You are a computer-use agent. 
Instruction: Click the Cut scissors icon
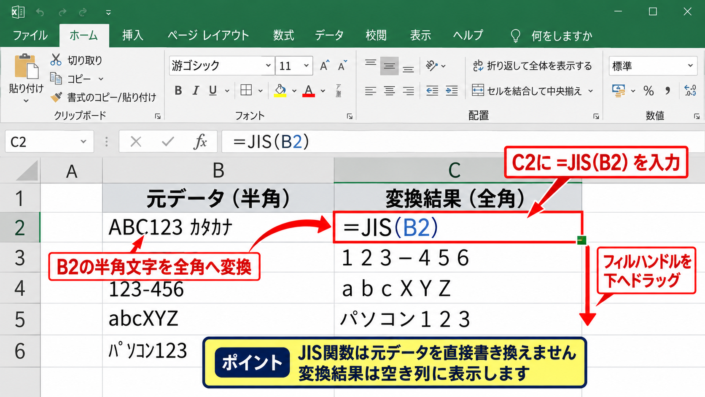[x=56, y=60]
